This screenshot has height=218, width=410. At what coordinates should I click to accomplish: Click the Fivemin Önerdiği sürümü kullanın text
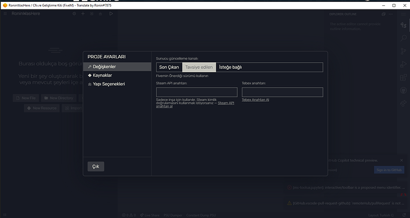pyautogui.click(x=182, y=76)
